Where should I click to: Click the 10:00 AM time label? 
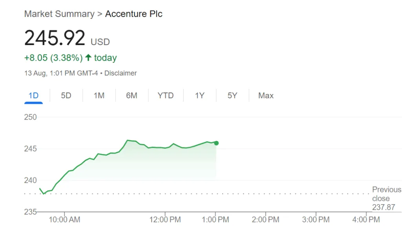(64, 219)
